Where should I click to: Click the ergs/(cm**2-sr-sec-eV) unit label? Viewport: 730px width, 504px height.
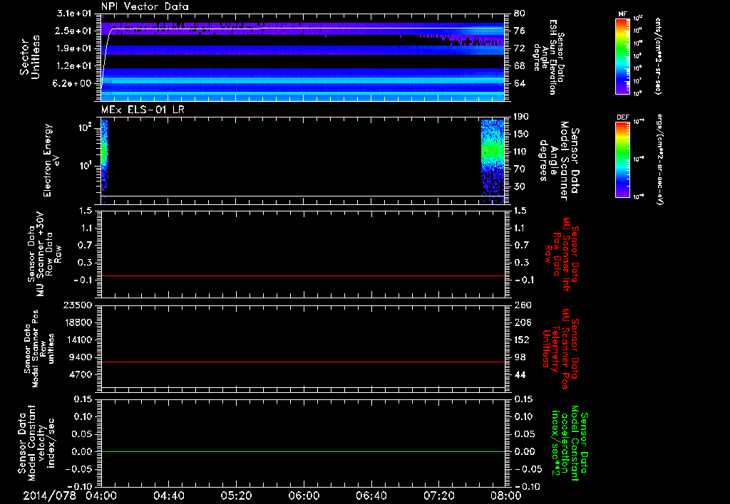[x=659, y=159]
